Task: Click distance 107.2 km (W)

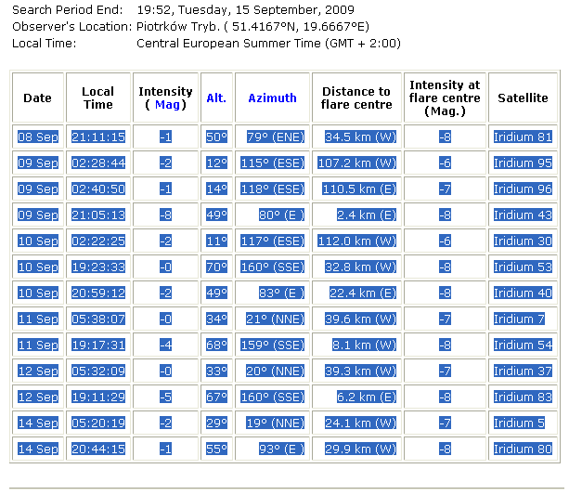Action: (x=356, y=163)
